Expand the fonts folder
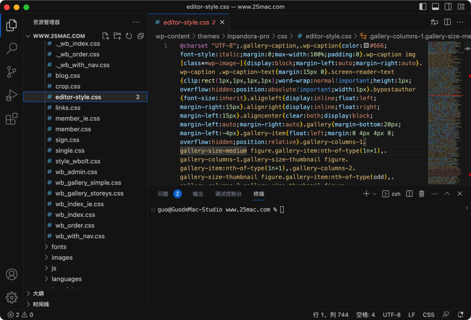Image resolution: width=471 pixels, height=320 pixels. 59,247
